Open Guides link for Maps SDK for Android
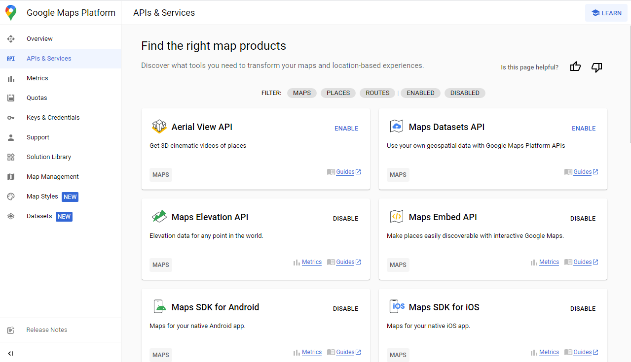This screenshot has width=631, height=362. (x=345, y=352)
